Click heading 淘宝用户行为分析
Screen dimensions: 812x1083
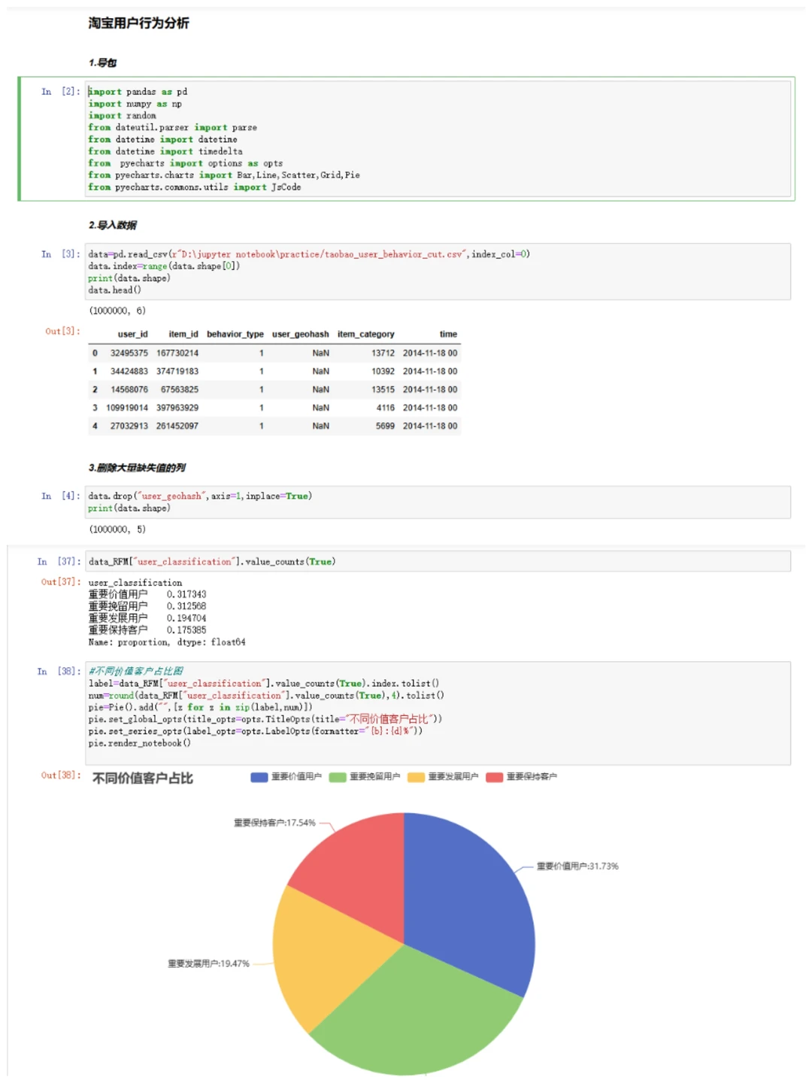[x=139, y=23]
